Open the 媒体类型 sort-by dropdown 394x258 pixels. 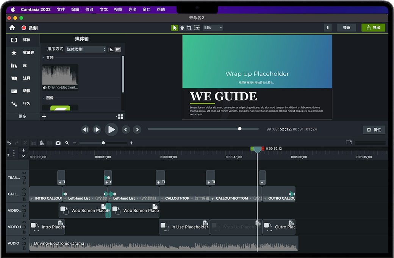[86, 49]
